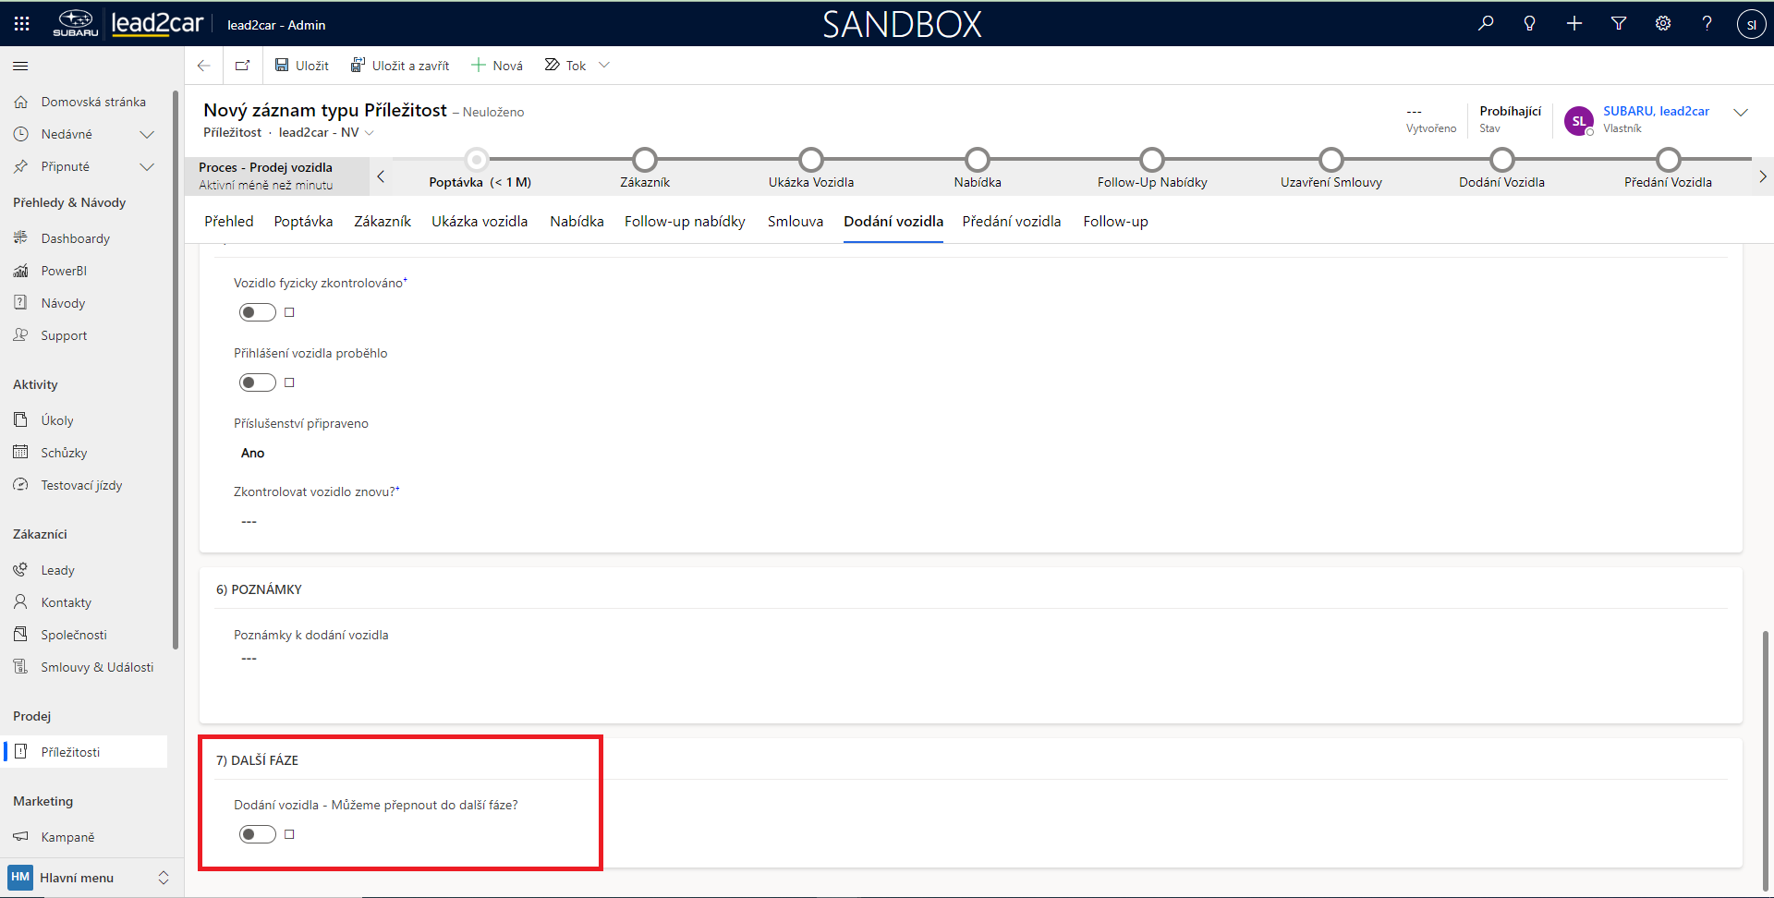Screen dimensions: 1774x898
Task: Toggle Vozidlo fyzicky zkontrolováno switch
Action: [x=258, y=312]
